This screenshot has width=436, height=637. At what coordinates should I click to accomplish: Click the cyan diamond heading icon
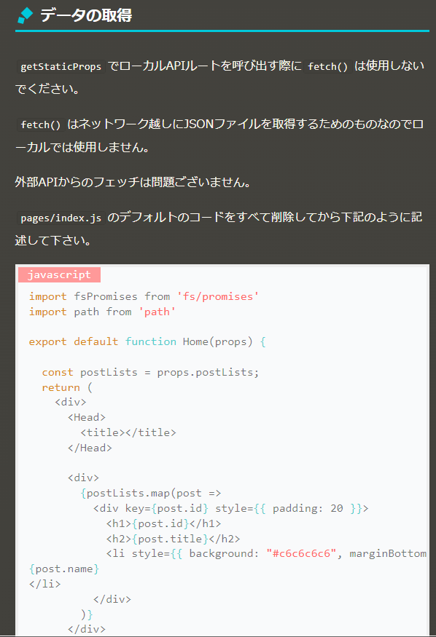(x=26, y=15)
